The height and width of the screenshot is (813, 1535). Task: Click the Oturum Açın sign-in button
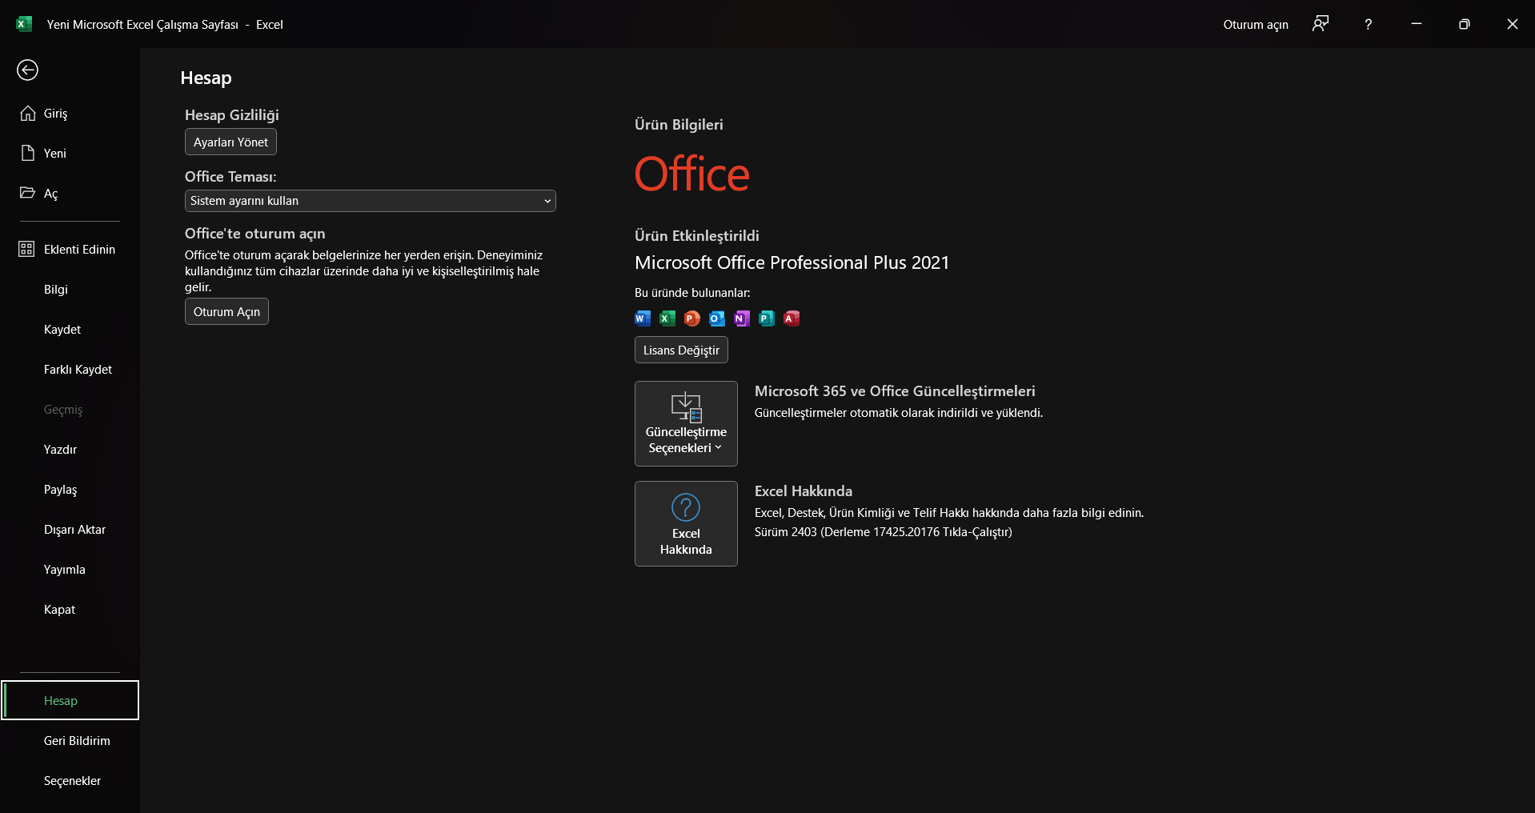[x=226, y=312]
